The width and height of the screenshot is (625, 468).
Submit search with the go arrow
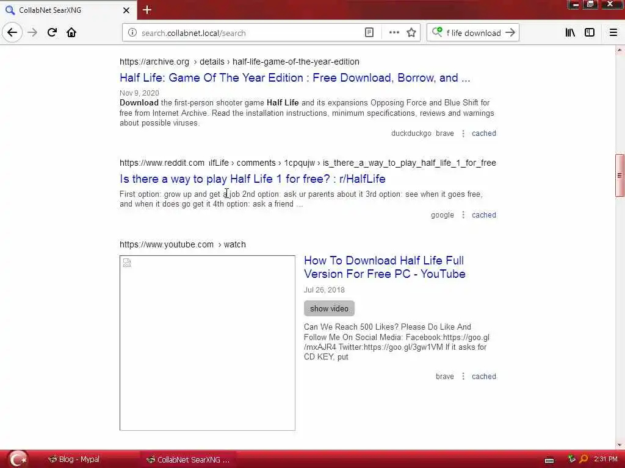click(510, 33)
